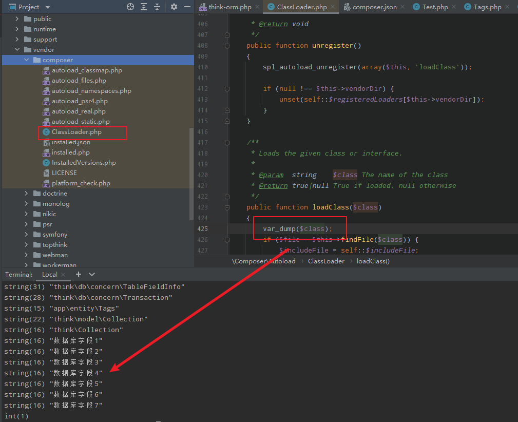Click ClassLoader in the breadcrumb bar
This screenshot has height=422, width=518.
326,261
